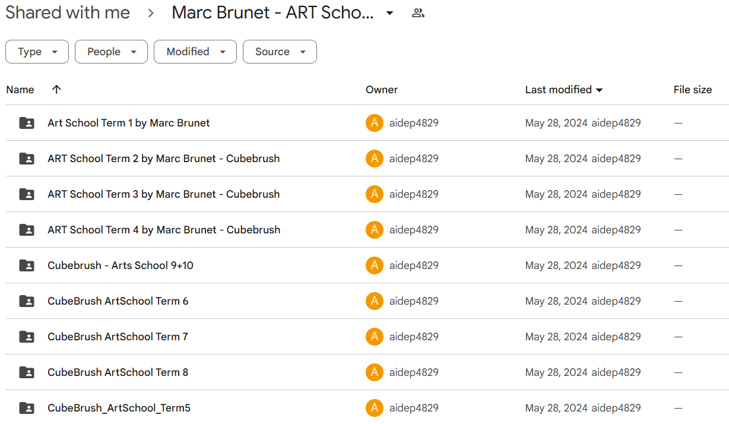Click folder icon of ART School Term 2
This screenshot has height=424, width=729.
(x=27, y=159)
